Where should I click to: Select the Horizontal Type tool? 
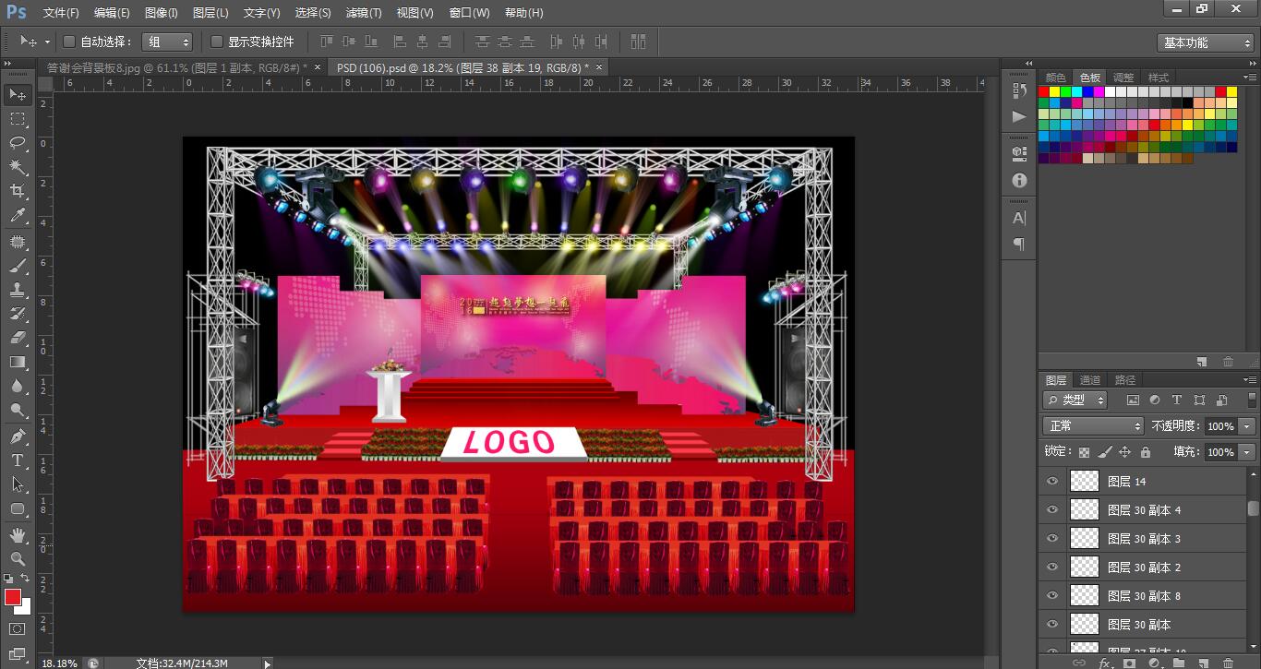coord(18,460)
